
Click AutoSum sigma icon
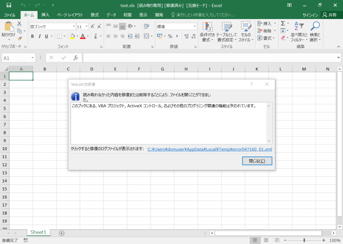tap(283, 23)
